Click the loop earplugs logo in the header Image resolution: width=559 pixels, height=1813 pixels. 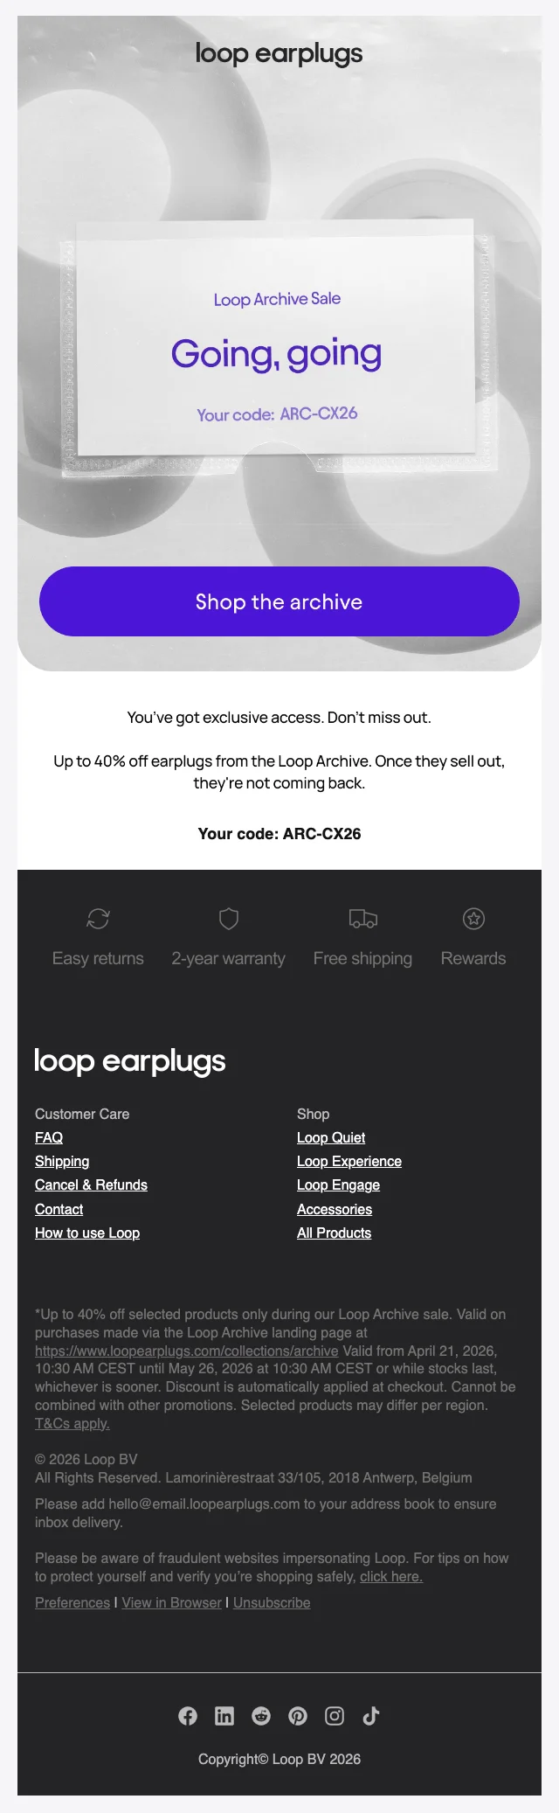point(279,54)
